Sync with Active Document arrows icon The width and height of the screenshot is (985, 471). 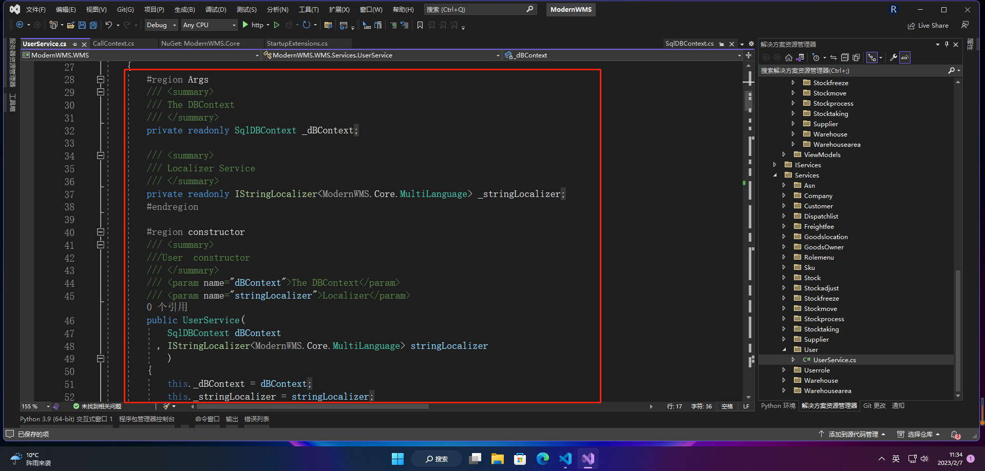tap(834, 57)
